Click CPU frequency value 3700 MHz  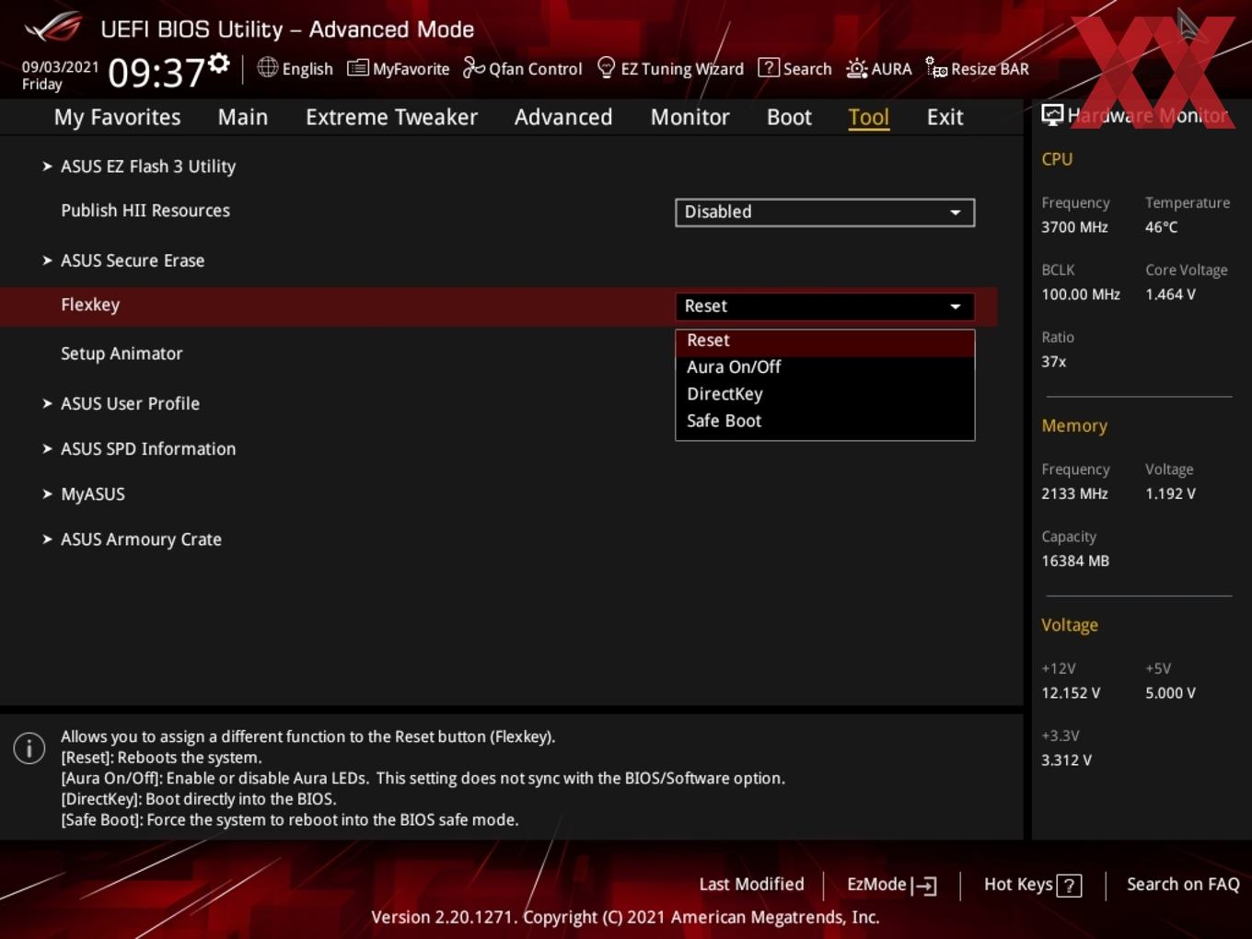[1074, 227]
